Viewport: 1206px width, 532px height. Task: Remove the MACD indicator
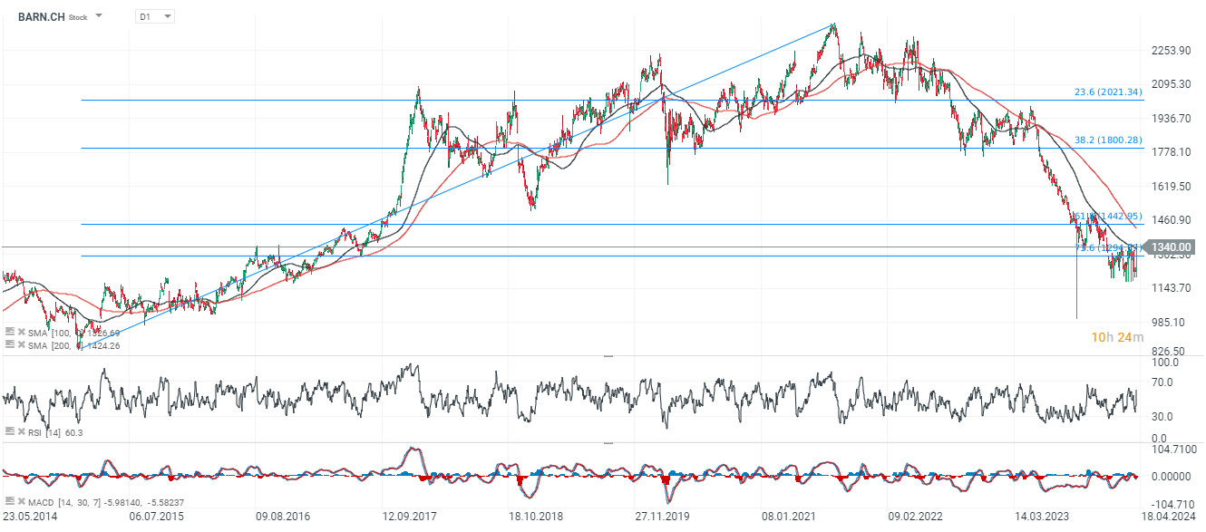(21, 501)
